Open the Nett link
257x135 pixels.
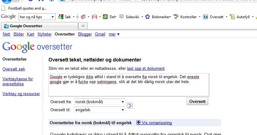[6, 34]
